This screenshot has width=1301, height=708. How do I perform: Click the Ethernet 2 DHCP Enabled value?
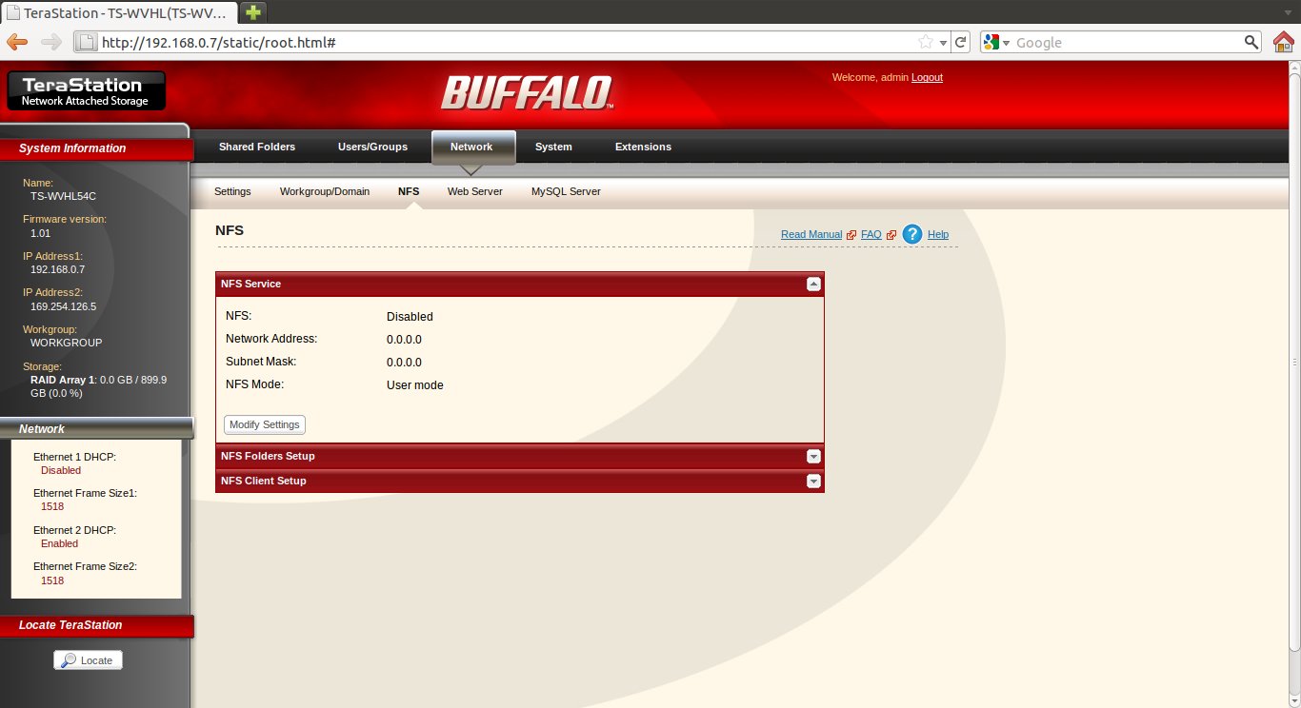pyautogui.click(x=60, y=543)
